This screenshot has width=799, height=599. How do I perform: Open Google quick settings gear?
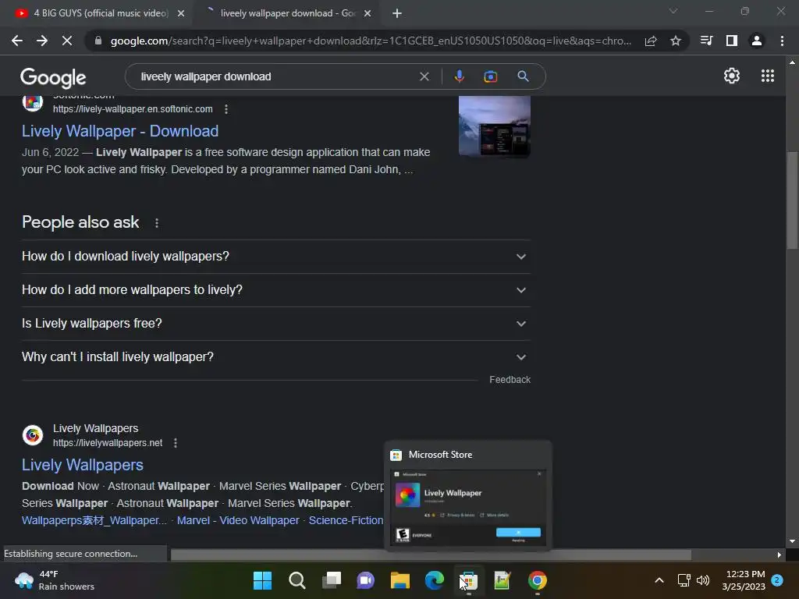coord(732,76)
